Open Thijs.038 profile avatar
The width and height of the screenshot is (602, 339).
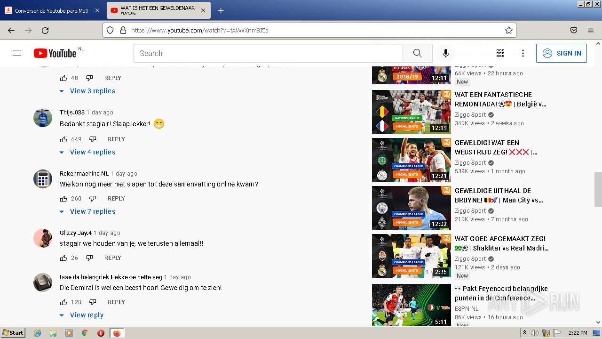[x=43, y=118]
